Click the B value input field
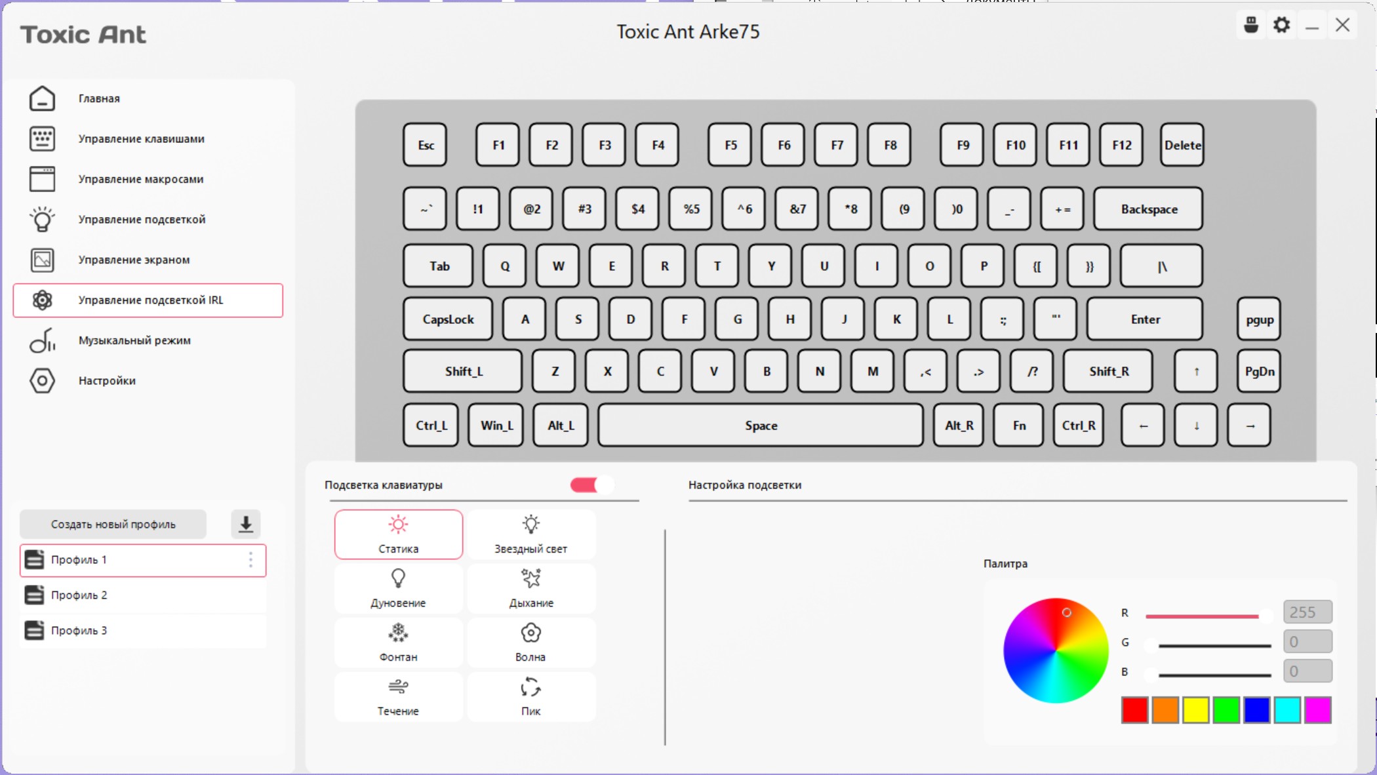Screen dimensions: 1377x775 [1307, 671]
